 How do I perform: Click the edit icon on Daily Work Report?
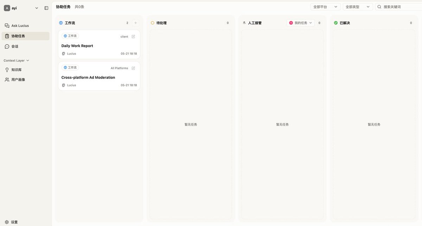(x=133, y=36)
